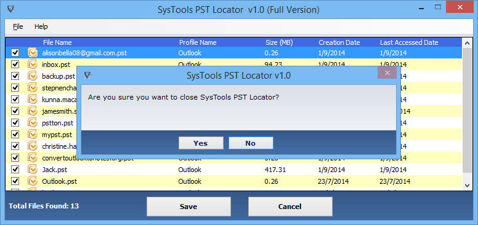
Task: Click the Outlook.pst file icon
Action: coord(33,181)
